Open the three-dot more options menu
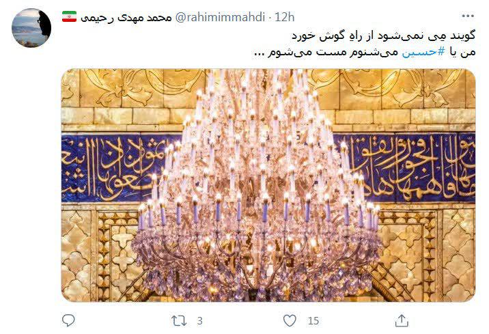Viewport: 489px width, 334px height. pos(468,16)
